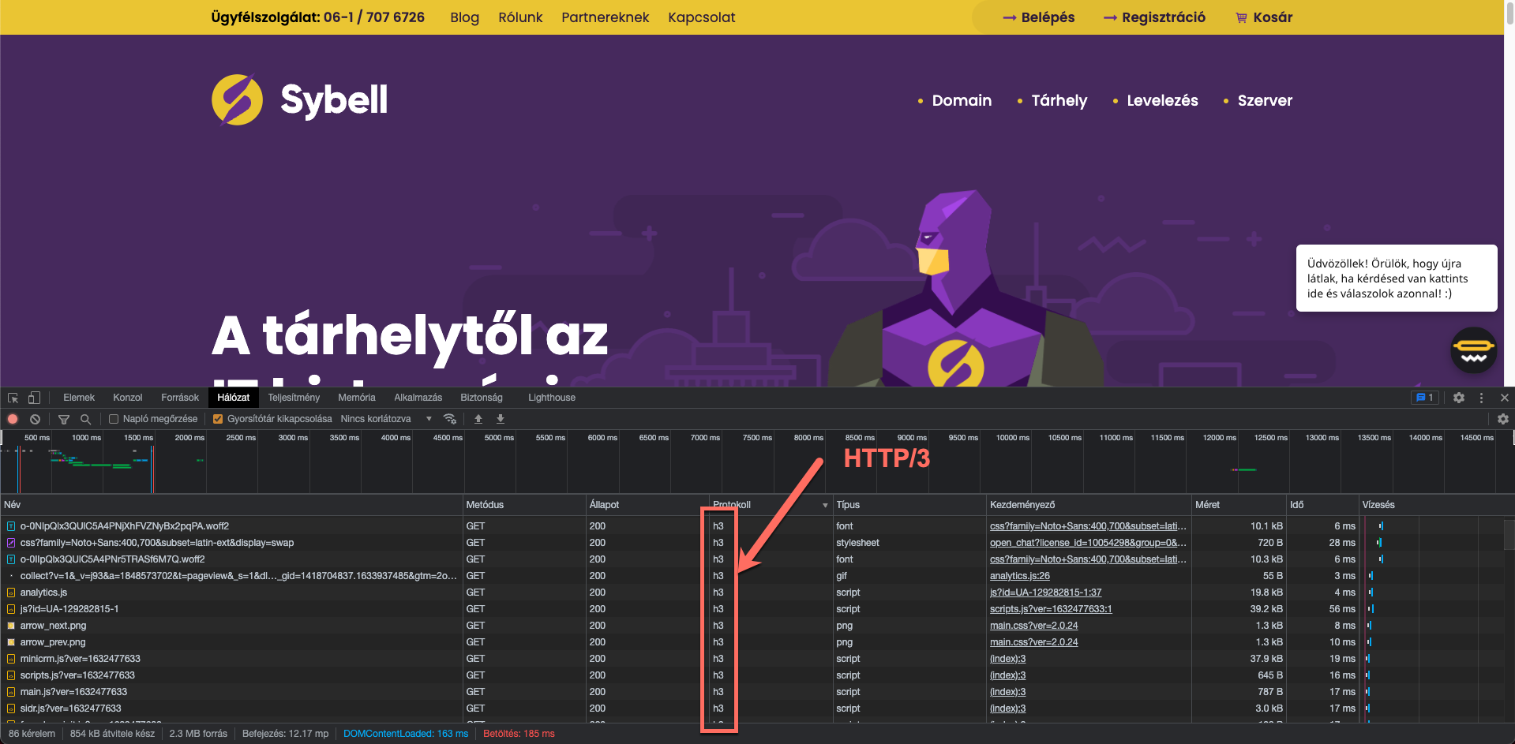The height and width of the screenshot is (744, 1515).
Task: Open the Nincs korlátozva throttling dropdown
Action: point(386,419)
